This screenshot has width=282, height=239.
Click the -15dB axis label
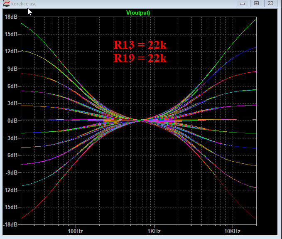[10, 207]
